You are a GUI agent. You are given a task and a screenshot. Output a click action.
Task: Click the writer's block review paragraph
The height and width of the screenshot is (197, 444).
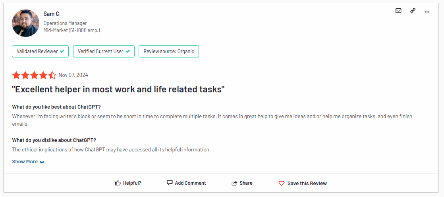click(212, 120)
